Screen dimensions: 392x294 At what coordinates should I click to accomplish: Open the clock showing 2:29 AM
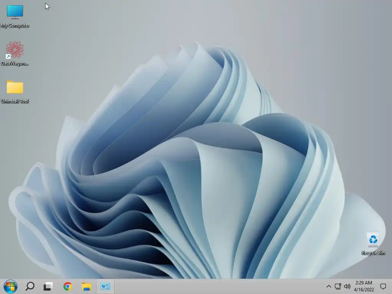click(x=364, y=286)
